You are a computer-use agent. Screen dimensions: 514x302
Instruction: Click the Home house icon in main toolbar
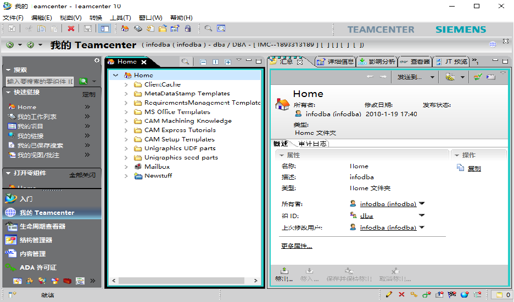tap(125, 29)
